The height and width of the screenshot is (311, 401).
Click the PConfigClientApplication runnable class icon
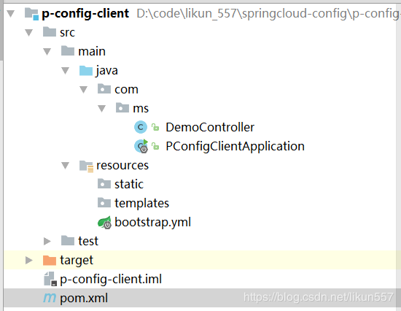pyautogui.click(x=141, y=146)
